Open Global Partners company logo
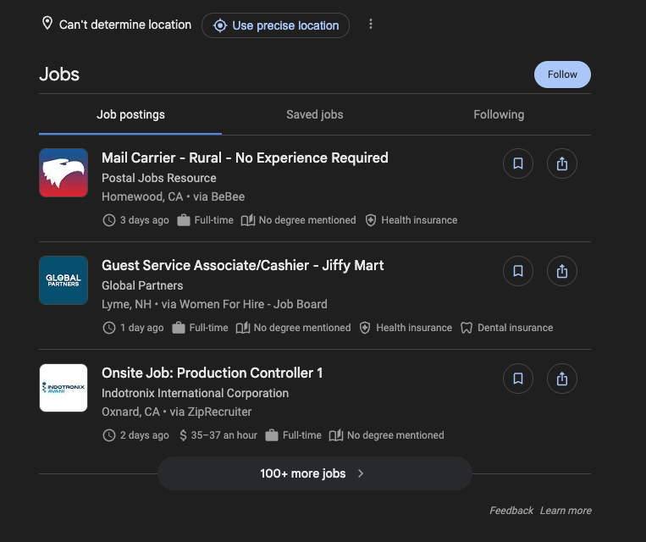This screenshot has height=542, width=646. (63, 280)
